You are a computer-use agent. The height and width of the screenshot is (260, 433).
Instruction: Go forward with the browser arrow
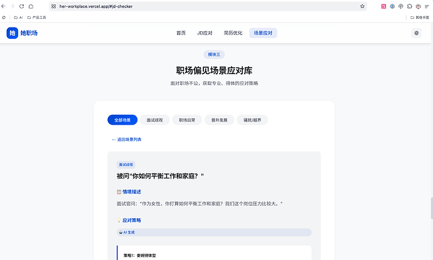(12, 6)
